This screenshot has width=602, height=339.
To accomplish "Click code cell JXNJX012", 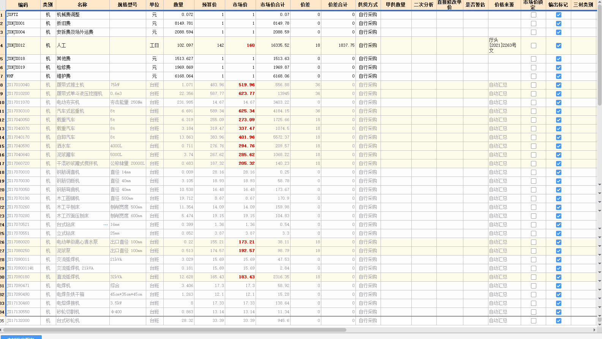I will (x=23, y=46).
